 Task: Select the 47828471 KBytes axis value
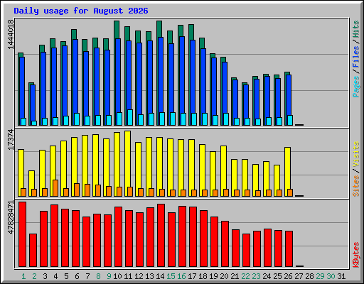(x=11, y=217)
